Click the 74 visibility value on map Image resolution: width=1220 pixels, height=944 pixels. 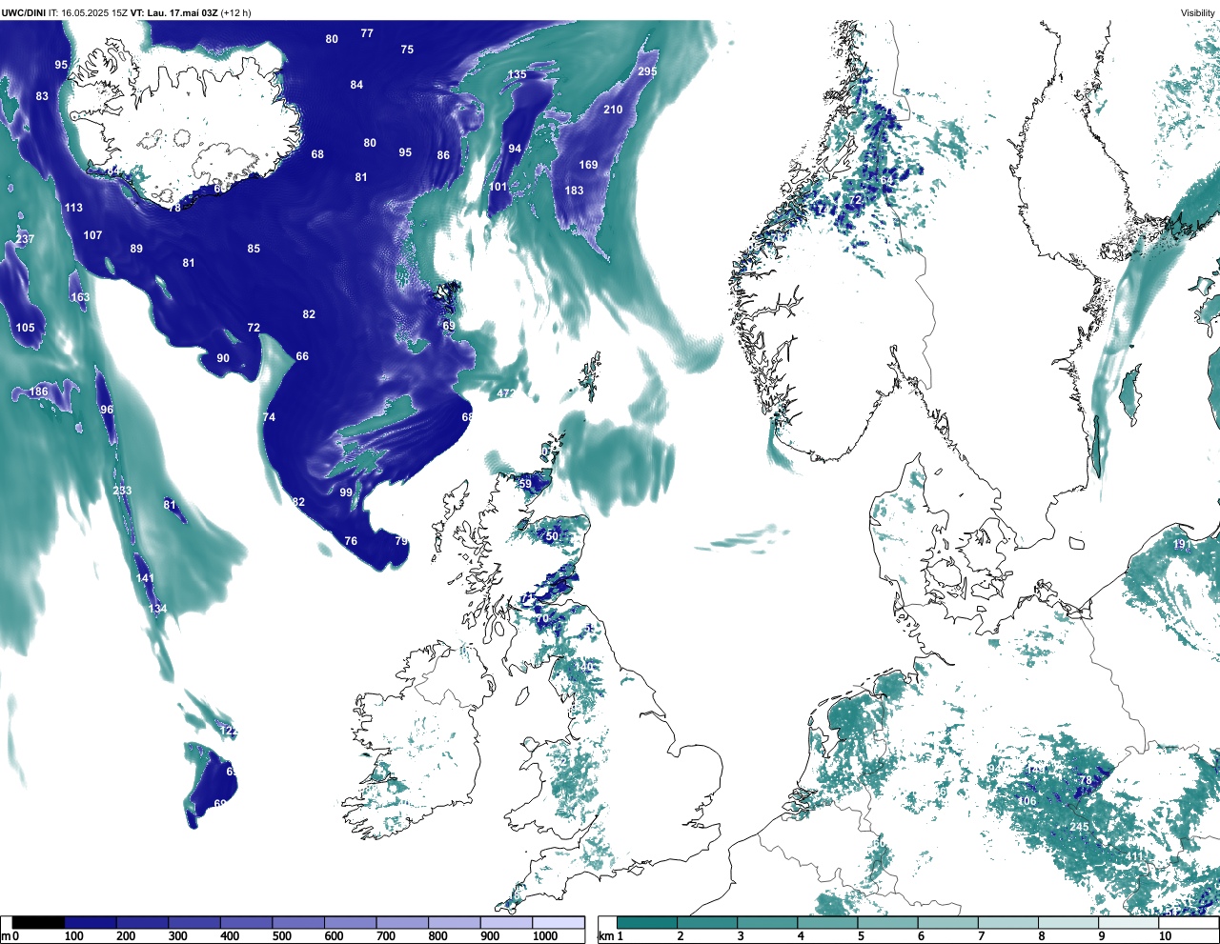(x=269, y=417)
